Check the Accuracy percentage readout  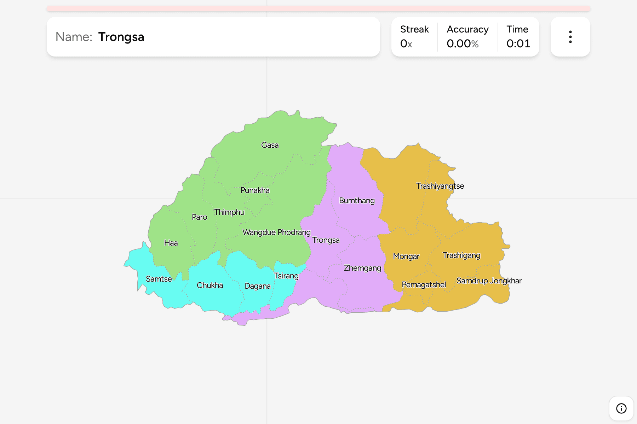pyautogui.click(x=467, y=37)
